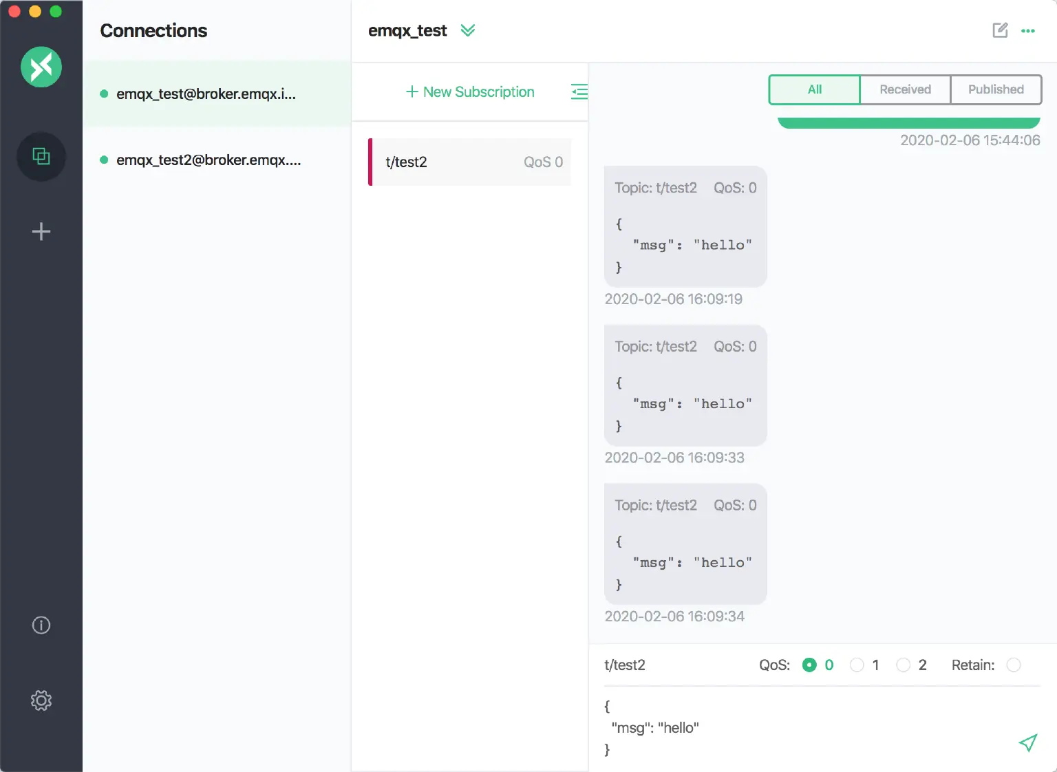Send message with paper plane icon
Screen dimensions: 1057x772
[1027, 742]
